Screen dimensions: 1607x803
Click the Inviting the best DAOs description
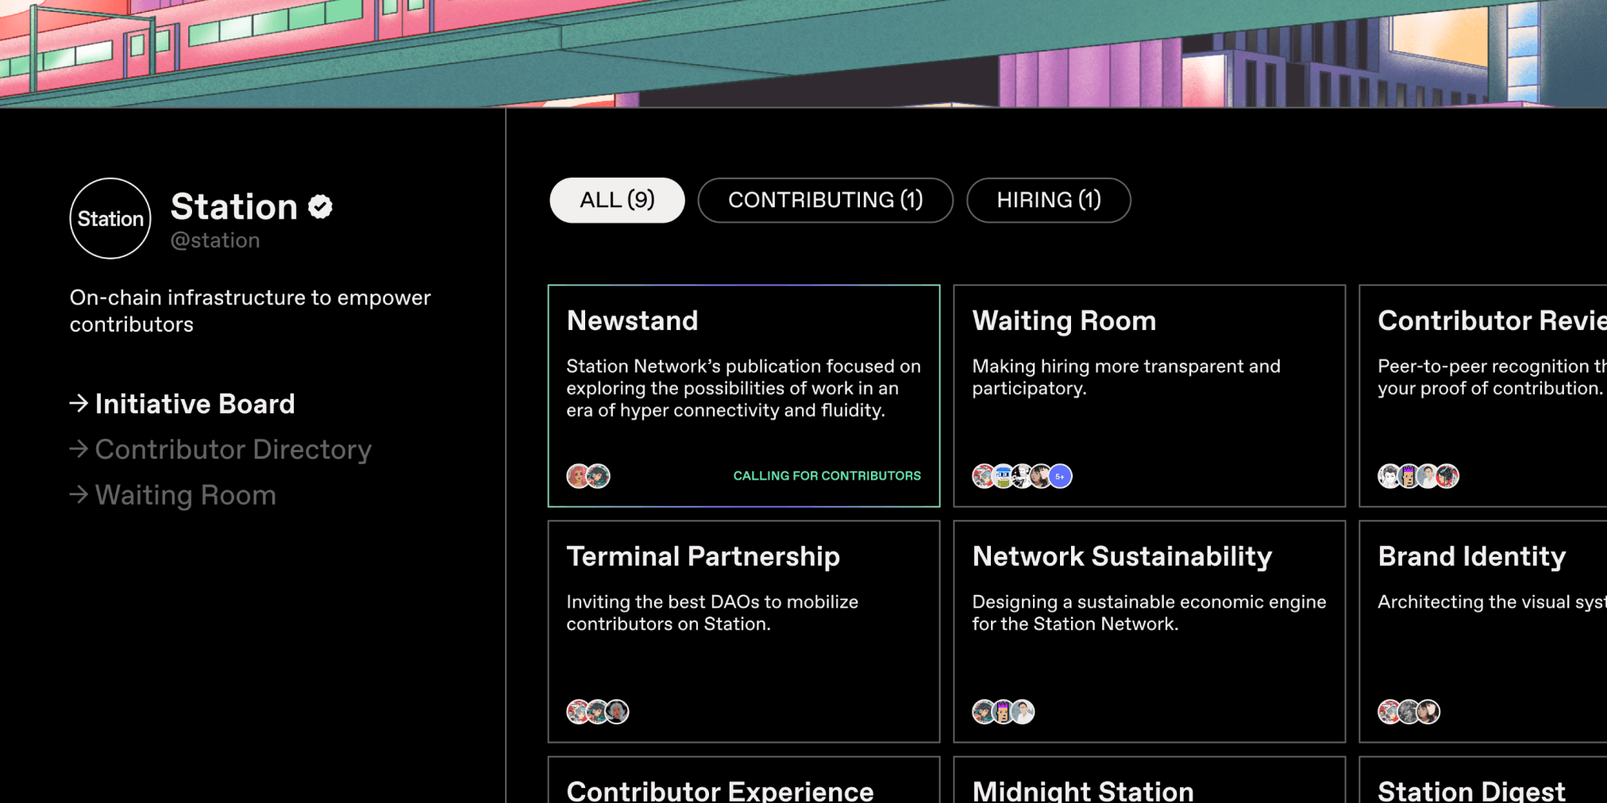[712, 613]
